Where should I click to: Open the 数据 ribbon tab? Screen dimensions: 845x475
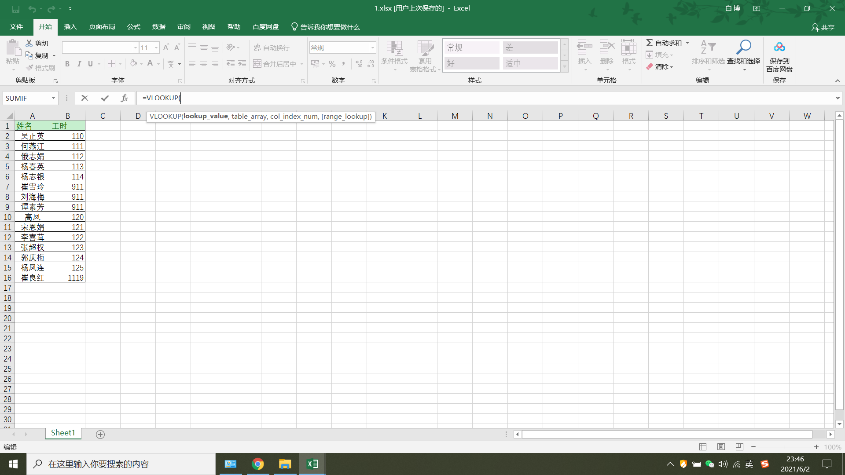158,27
